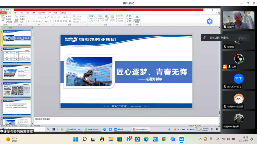Open the 插入 (Insert) ribbon tab
This screenshot has width=257, height=144.
16,13
